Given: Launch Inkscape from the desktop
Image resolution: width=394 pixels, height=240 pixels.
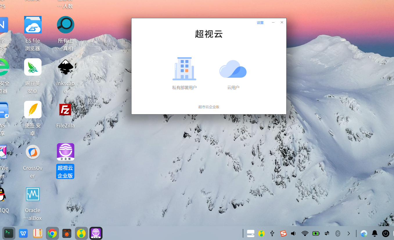Looking at the screenshot, I should point(65,67).
